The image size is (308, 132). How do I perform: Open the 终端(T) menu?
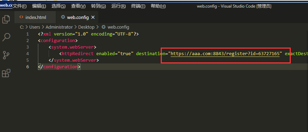(138, 6)
